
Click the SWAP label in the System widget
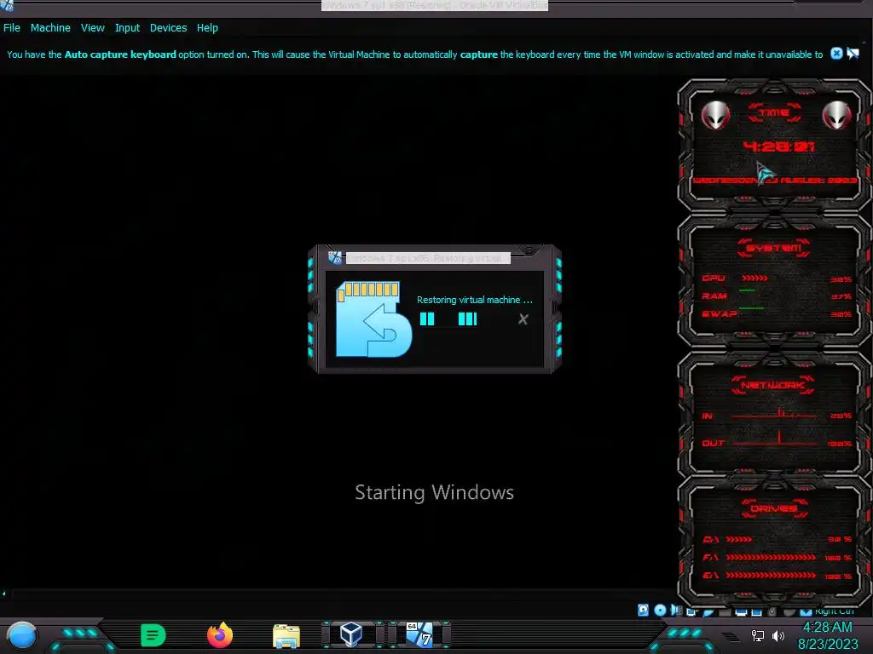pyautogui.click(x=720, y=313)
